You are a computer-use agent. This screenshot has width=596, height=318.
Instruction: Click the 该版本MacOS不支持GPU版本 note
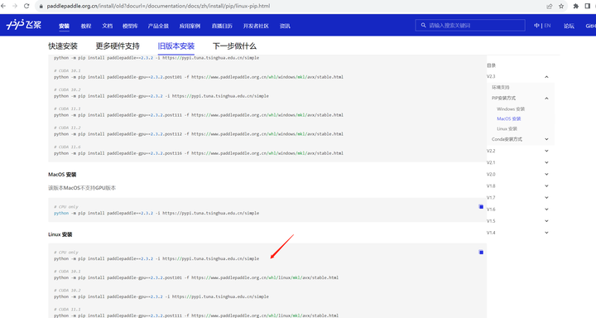tap(82, 188)
